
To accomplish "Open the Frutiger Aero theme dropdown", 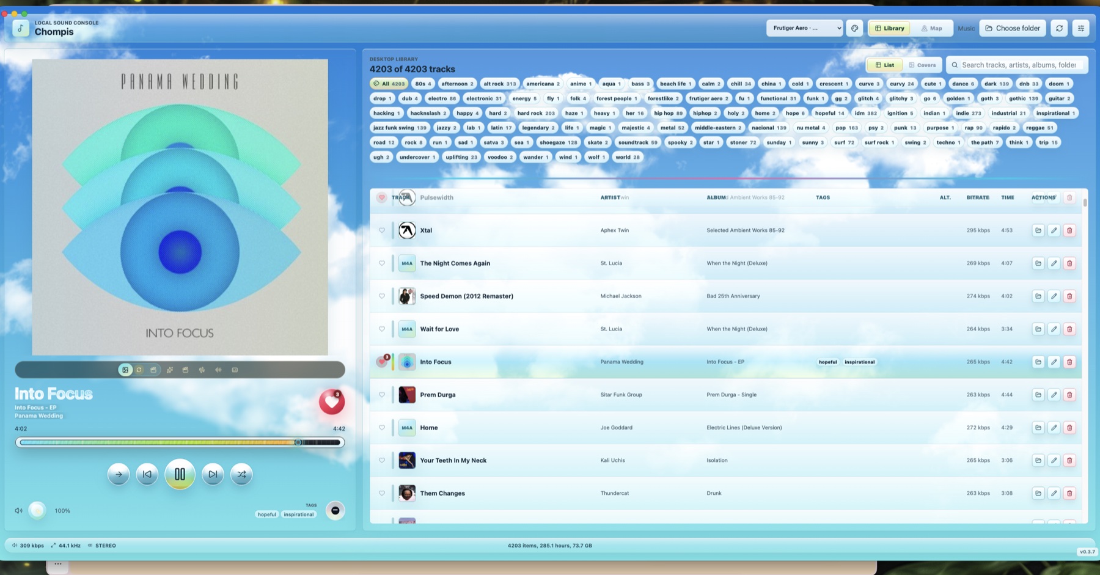I will tap(804, 28).
